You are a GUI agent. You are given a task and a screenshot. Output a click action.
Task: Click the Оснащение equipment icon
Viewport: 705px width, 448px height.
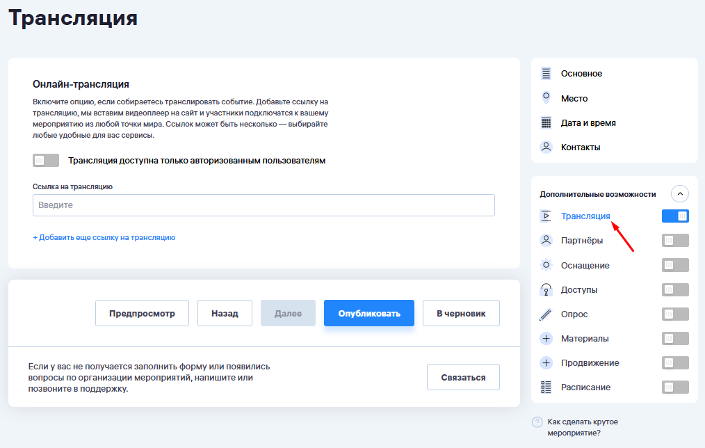coord(546,265)
